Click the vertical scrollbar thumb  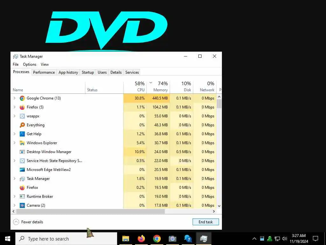coord(219,104)
